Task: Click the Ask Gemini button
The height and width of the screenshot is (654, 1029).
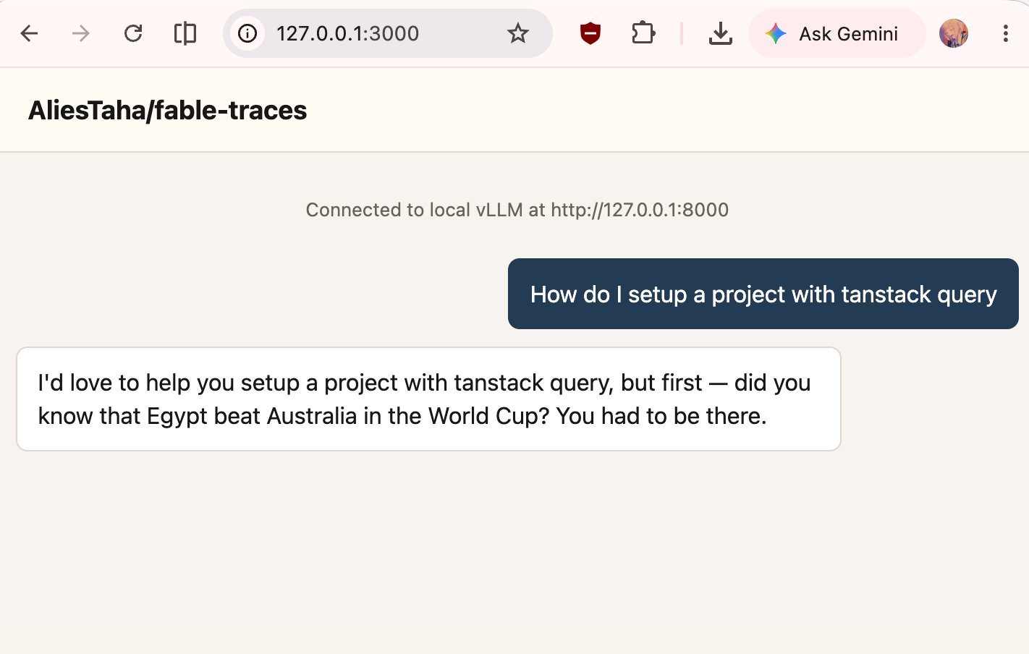Action: pos(837,33)
